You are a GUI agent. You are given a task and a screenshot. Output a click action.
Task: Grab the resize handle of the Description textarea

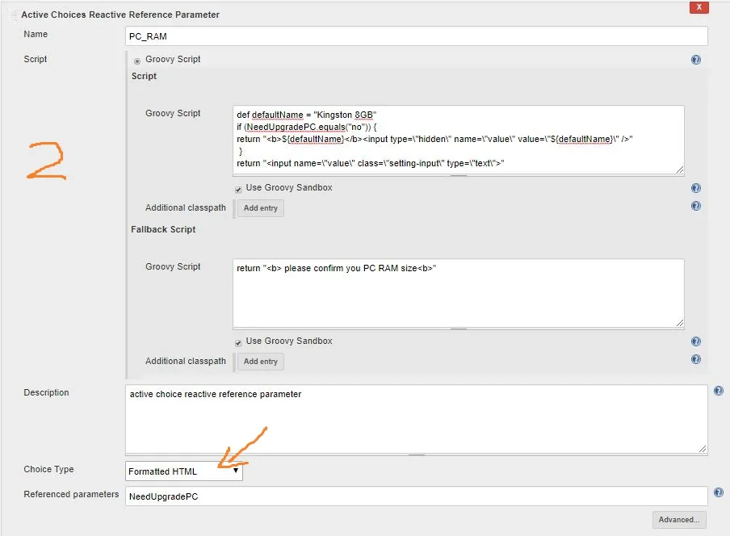pyautogui.click(x=702, y=449)
